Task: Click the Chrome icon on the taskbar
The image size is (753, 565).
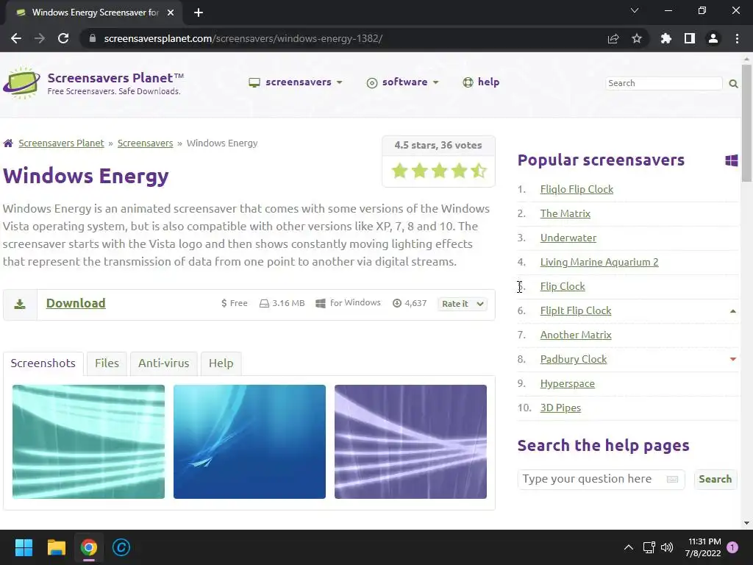Action: click(89, 547)
